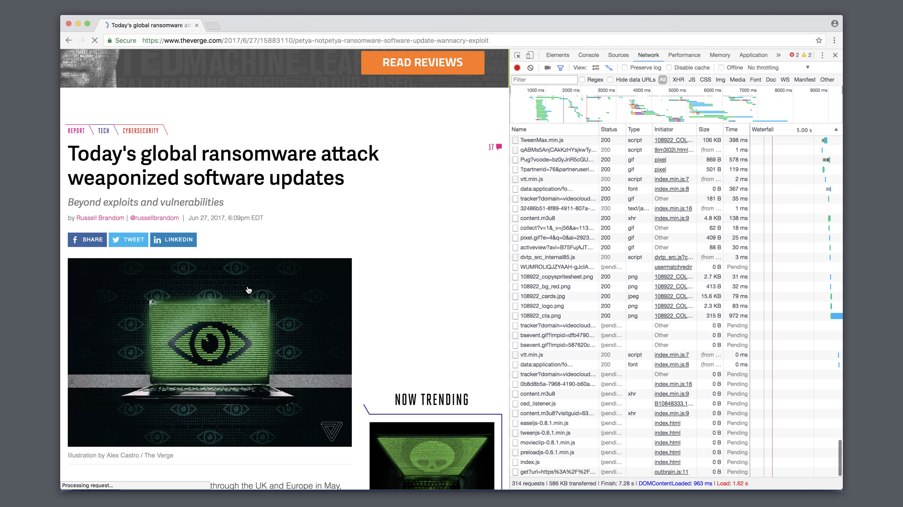Sort requests by Status column
Image resolution: width=903 pixels, height=507 pixels.
[x=612, y=130]
